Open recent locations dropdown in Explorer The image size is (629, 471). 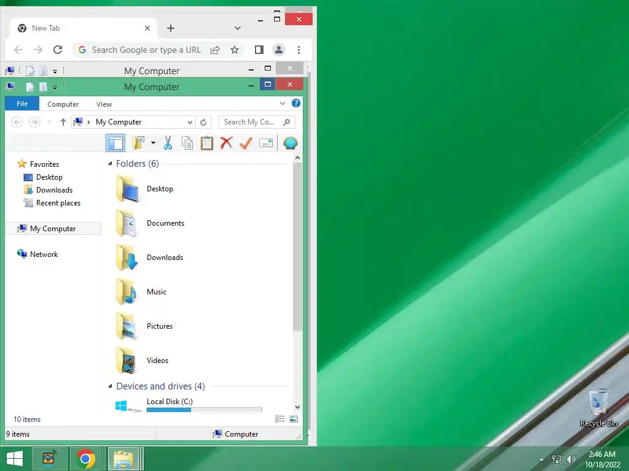pyautogui.click(x=49, y=122)
